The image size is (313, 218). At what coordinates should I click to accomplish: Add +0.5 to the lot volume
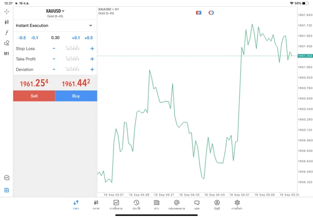[89, 38]
